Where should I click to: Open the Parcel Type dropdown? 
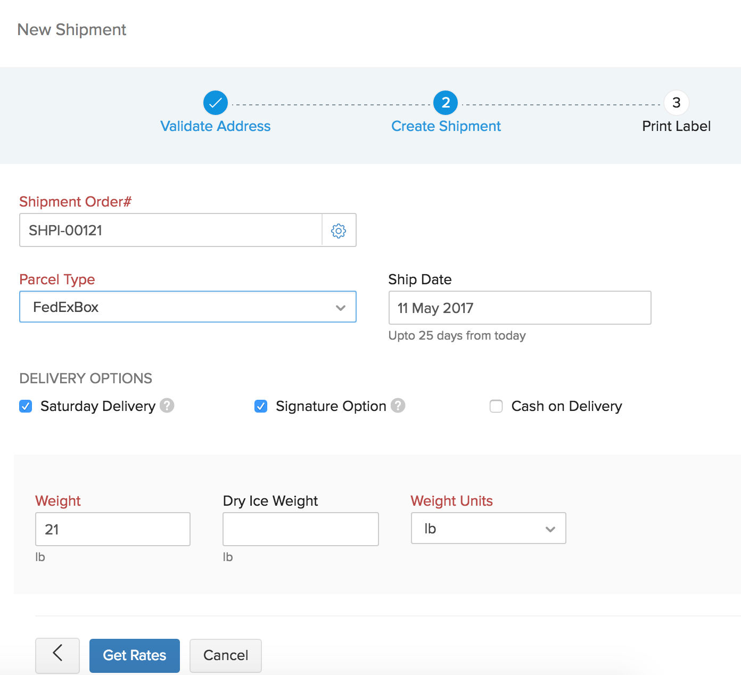pos(187,307)
